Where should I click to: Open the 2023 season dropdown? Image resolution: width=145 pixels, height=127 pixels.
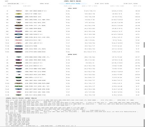click(x=16, y=3)
